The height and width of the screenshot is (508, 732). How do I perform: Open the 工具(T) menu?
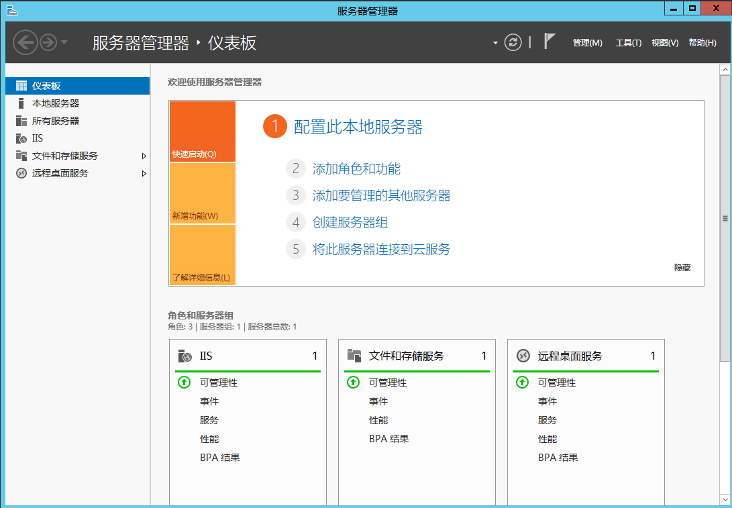[x=628, y=42]
